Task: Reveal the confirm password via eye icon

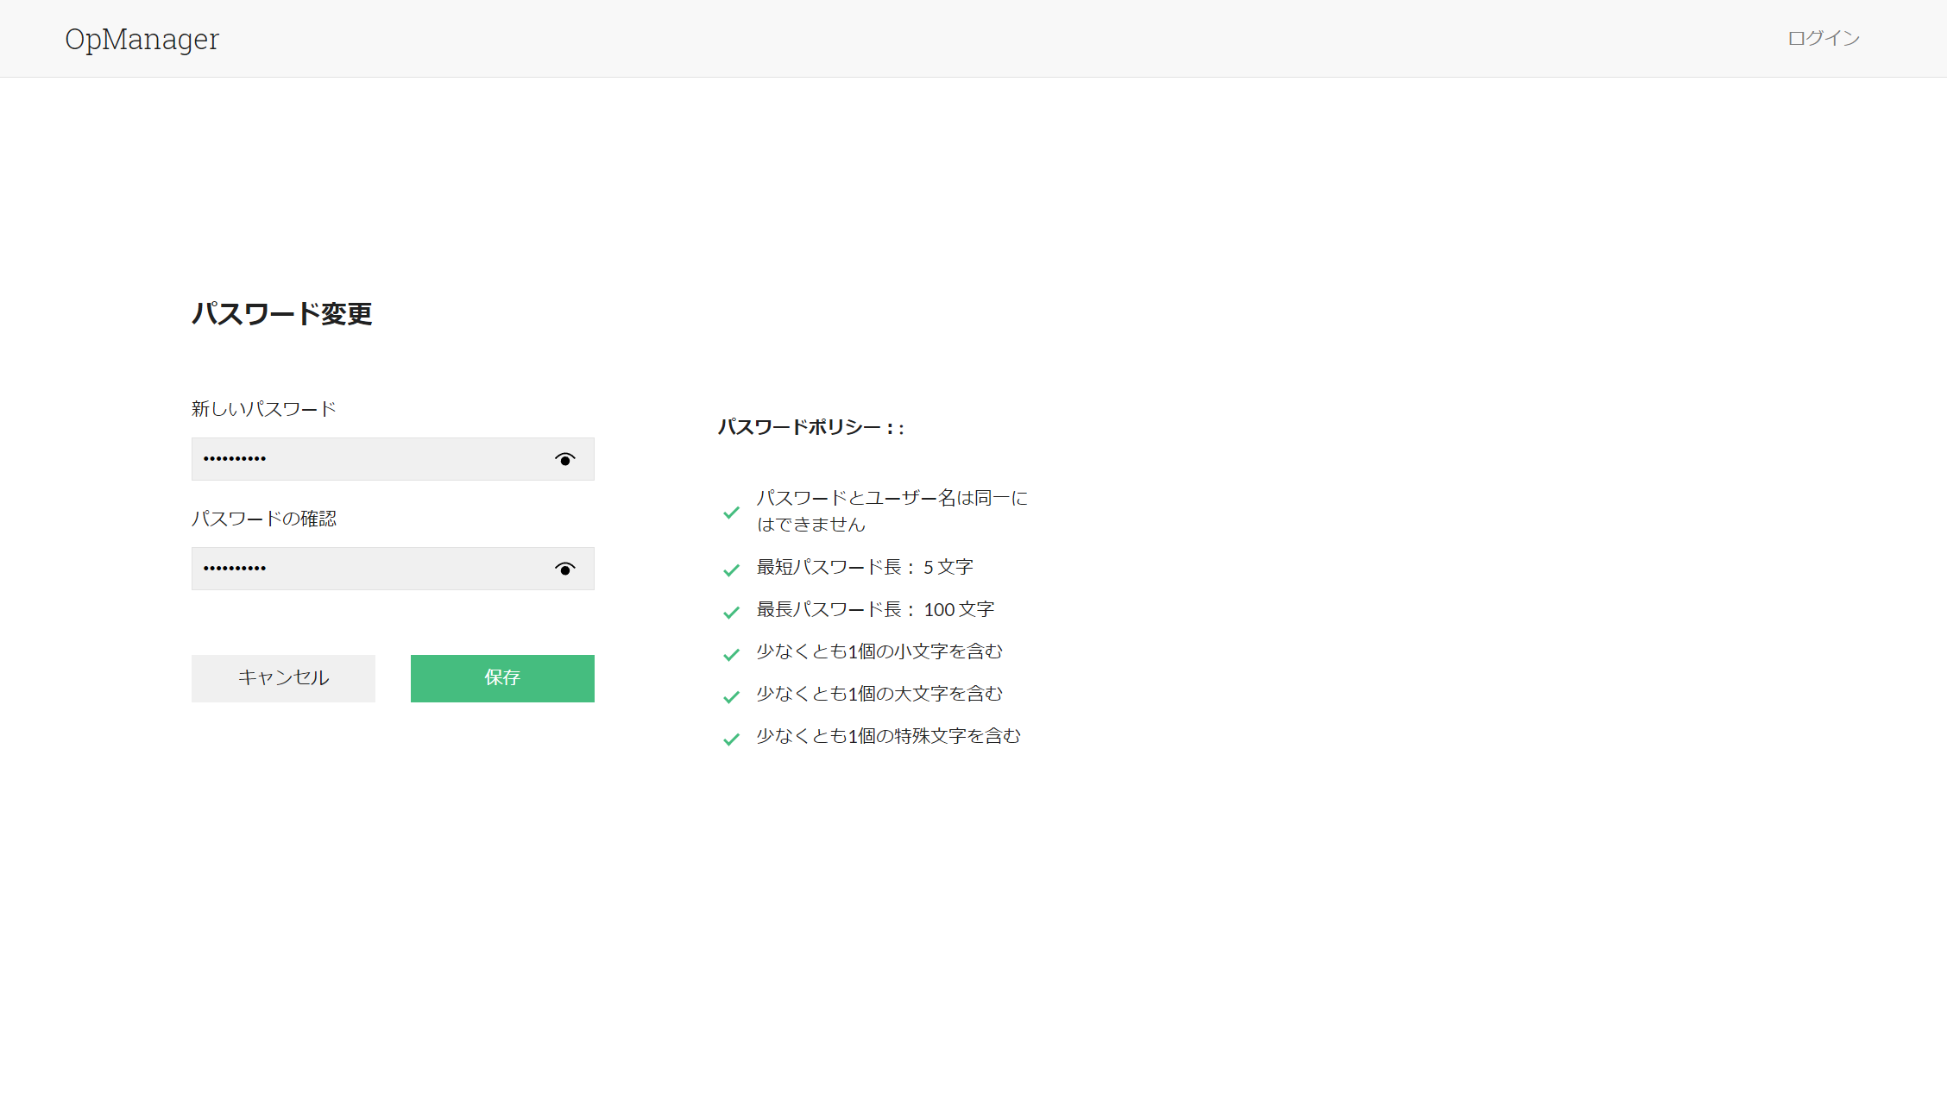Action: pyautogui.click(x=564, y=569)
